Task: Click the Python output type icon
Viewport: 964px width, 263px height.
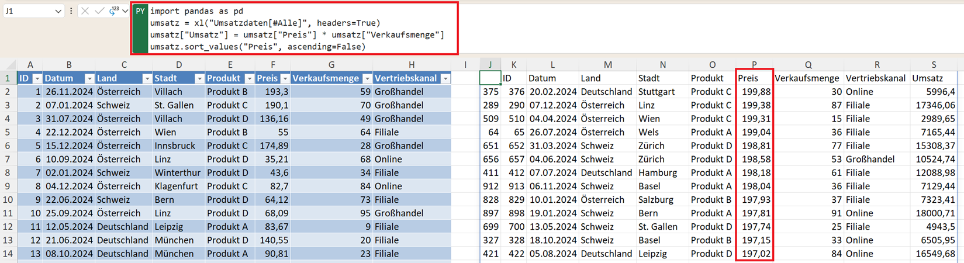Action: click(x=113, y=11)
